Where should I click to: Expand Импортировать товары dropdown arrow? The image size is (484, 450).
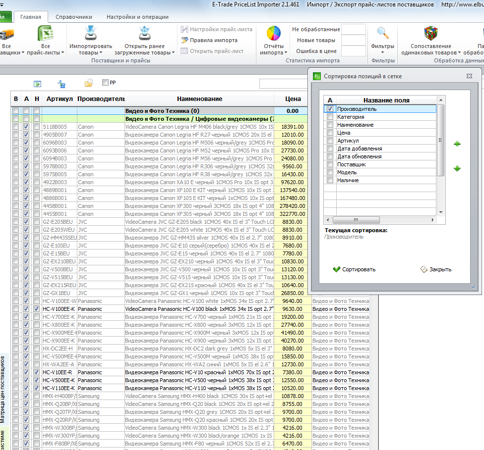(101, 52)
